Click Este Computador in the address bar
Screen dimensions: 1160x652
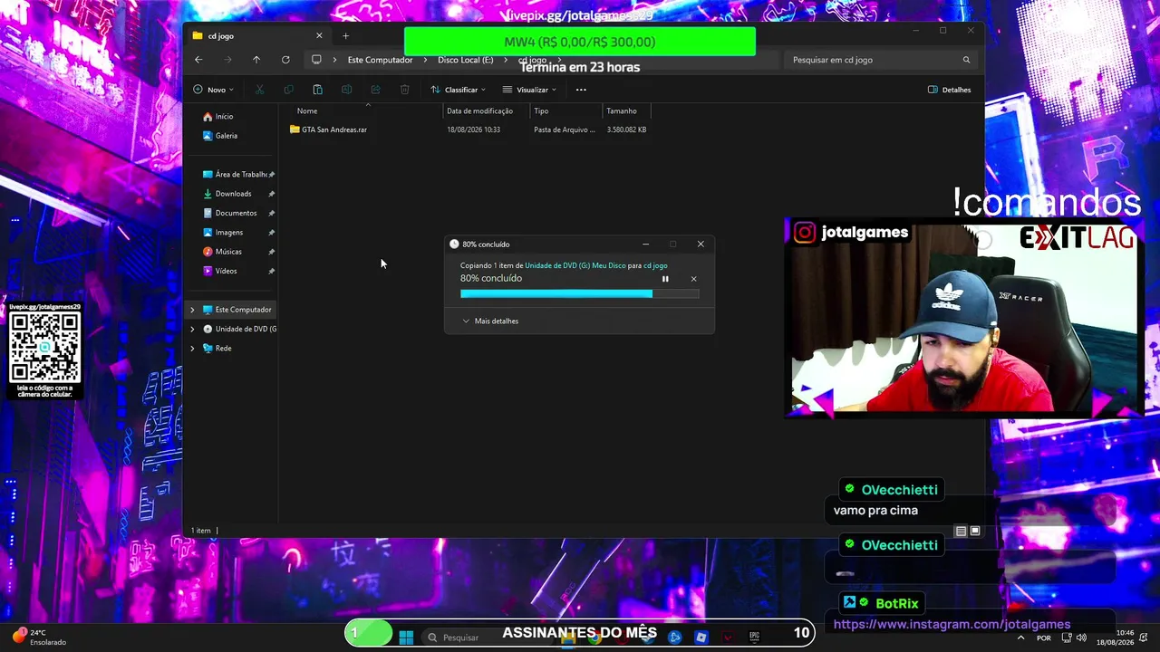(x=380, y=60)
